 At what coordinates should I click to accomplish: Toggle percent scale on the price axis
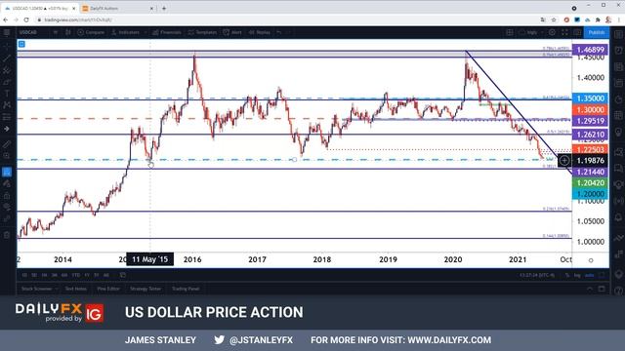click(567, 275)
